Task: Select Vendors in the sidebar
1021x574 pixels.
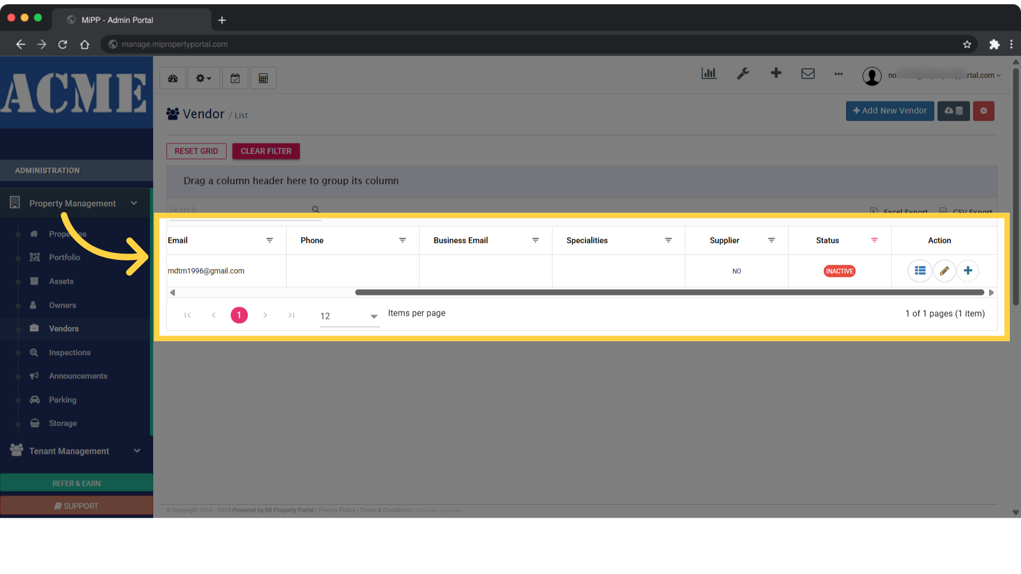Action: [64, 328]
